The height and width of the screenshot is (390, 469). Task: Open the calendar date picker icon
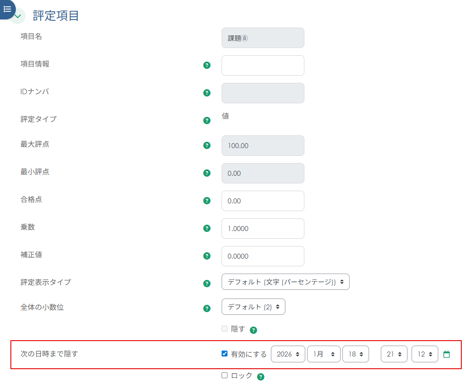pyautogui.click(x=446, y=354)
